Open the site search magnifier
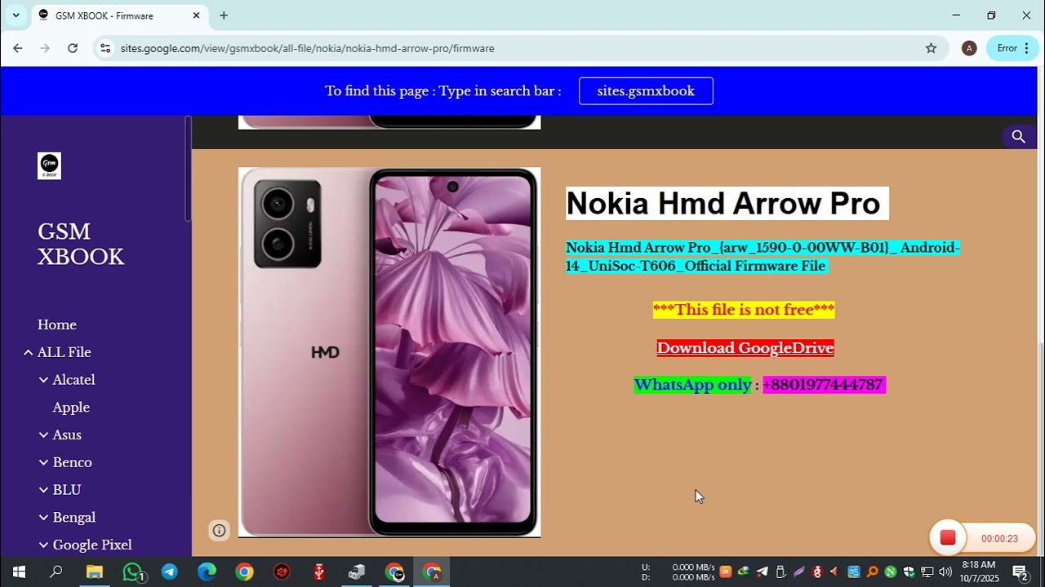The width and height of the screenshot is (1045, 587). click(1018, 136)
